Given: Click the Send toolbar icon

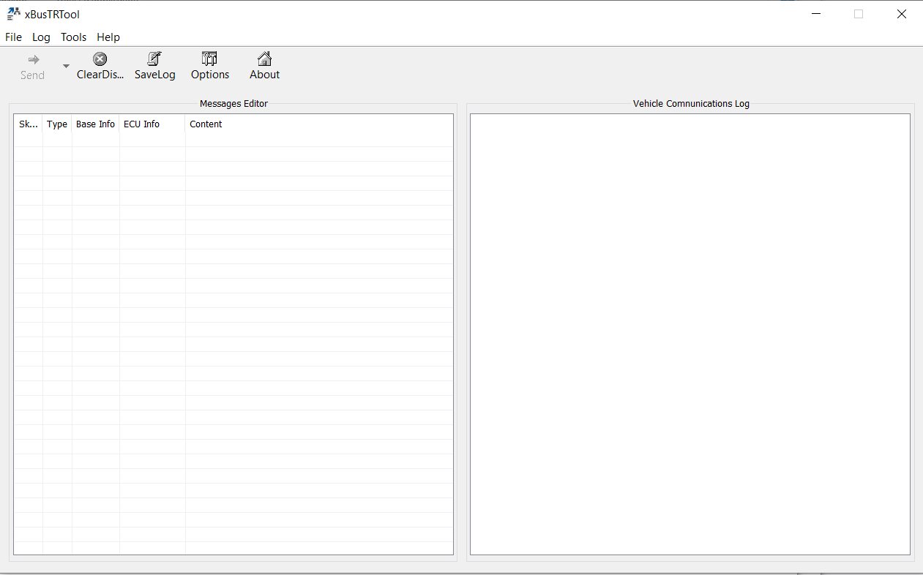Looking at the screenshot, I should (32, 59).
